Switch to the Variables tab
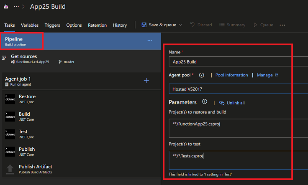The height and width of the screenshot is (185, 308). click(x=30, y=25)
